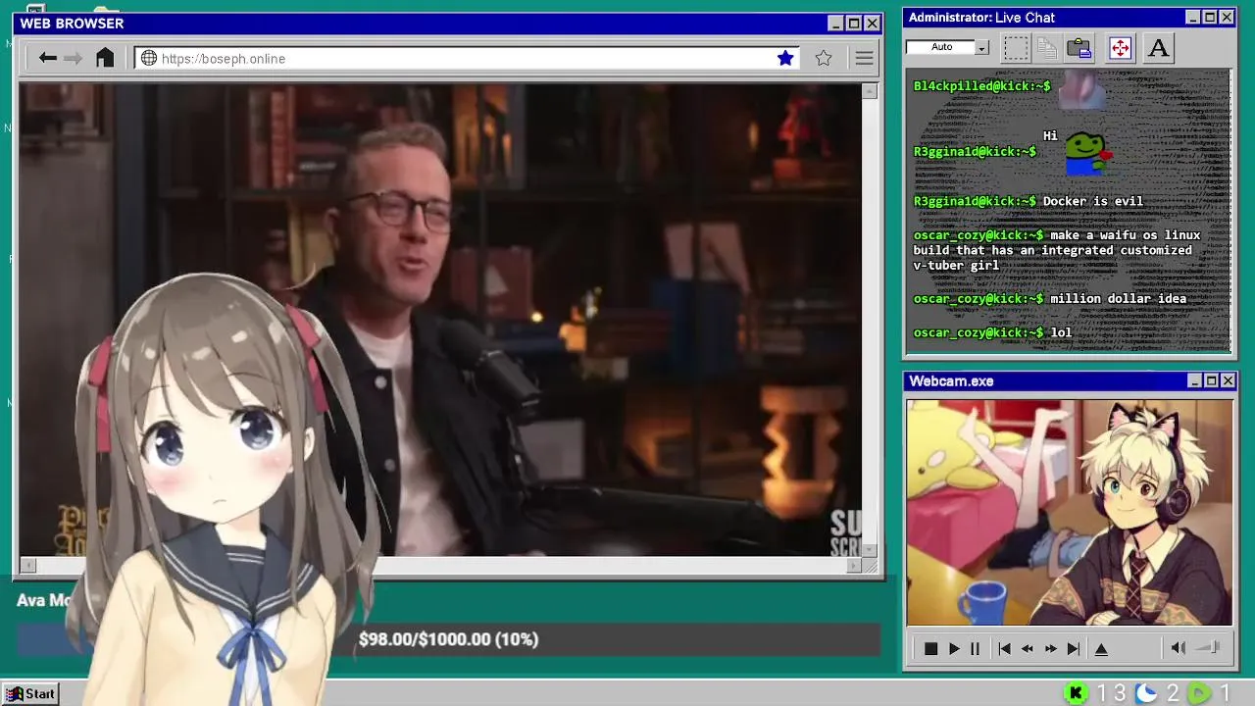Click the 'lol' chat message
1255x706 pixels.
click(1061, 332)
